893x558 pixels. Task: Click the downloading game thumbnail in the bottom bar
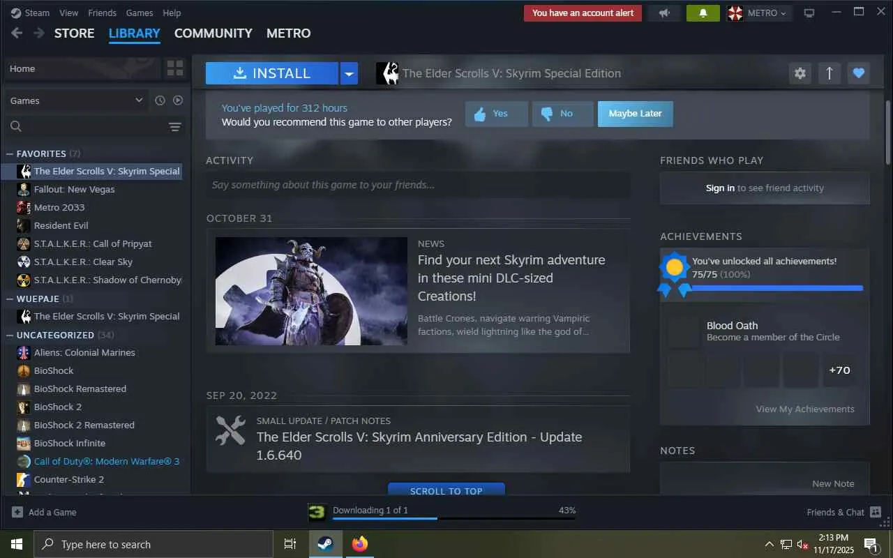click(317, 513)
